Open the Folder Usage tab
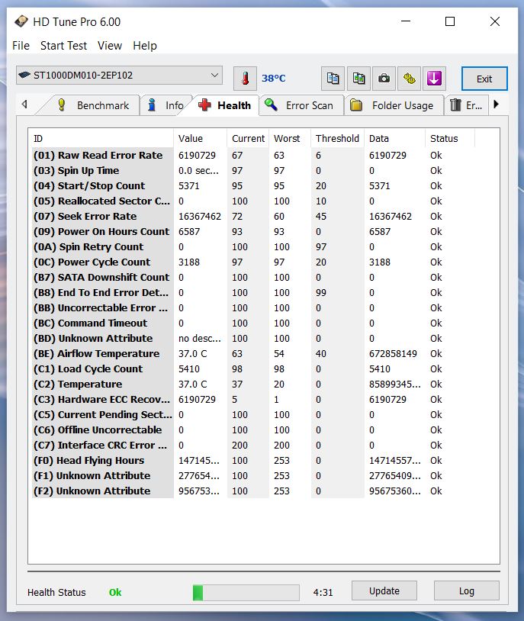This screenshot has height=621, width=524. pos(394,105)
